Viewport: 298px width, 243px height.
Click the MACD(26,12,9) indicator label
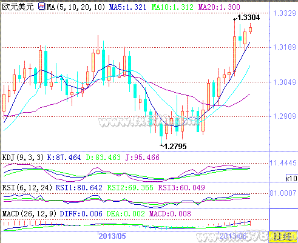(29, 214)
